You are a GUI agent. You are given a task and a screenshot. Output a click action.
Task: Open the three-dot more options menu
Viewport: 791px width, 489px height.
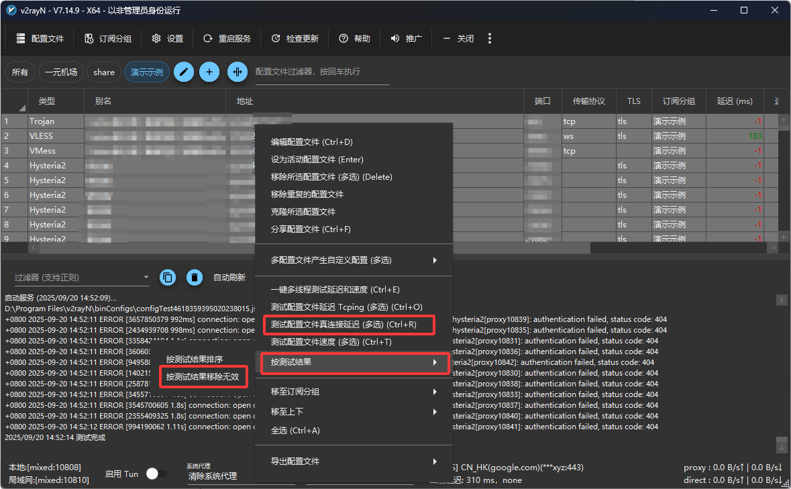(490, 38)
